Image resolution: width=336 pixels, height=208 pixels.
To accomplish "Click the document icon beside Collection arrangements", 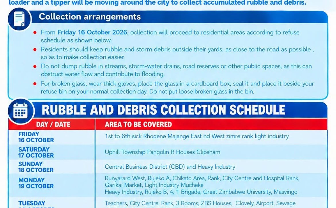I will point(20,19).
